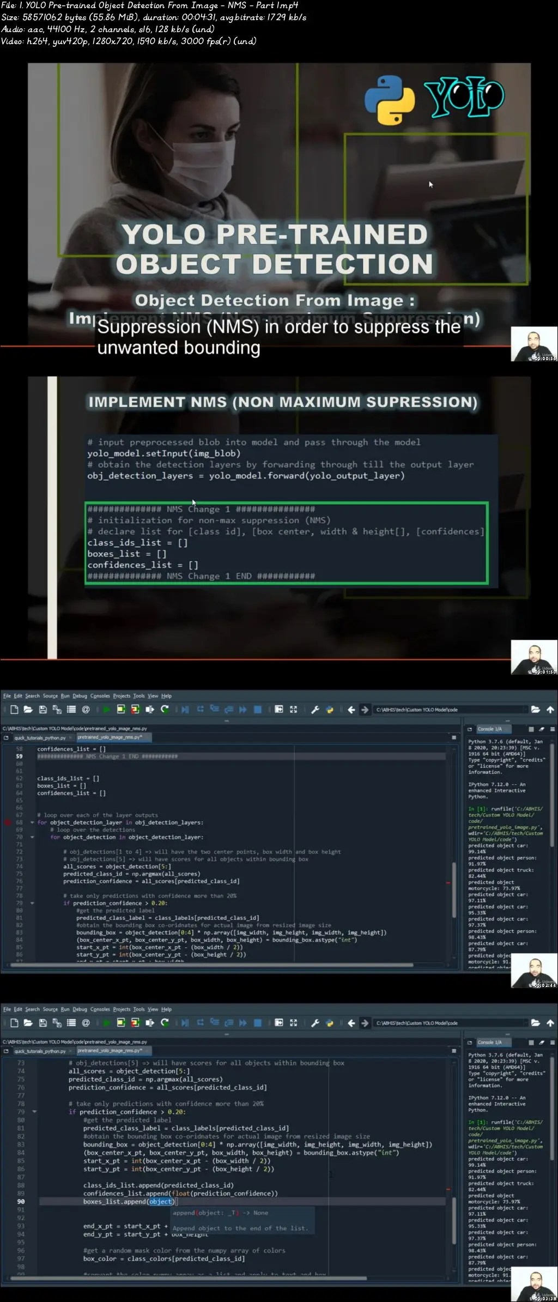558x1302 pixels.
Task: Open PYTHONPATH manager python icon, upper Spyder frame
Action: click(330, 709)
